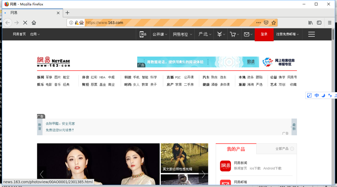The height and width of the screenshot is (187, 337).
Task: Open 免费送您50元话费 ad link
Action: [60, 130]
